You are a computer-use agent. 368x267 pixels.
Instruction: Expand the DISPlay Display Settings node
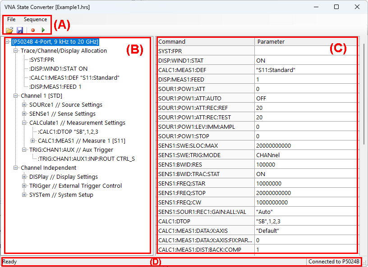click(x=24, y=177)
